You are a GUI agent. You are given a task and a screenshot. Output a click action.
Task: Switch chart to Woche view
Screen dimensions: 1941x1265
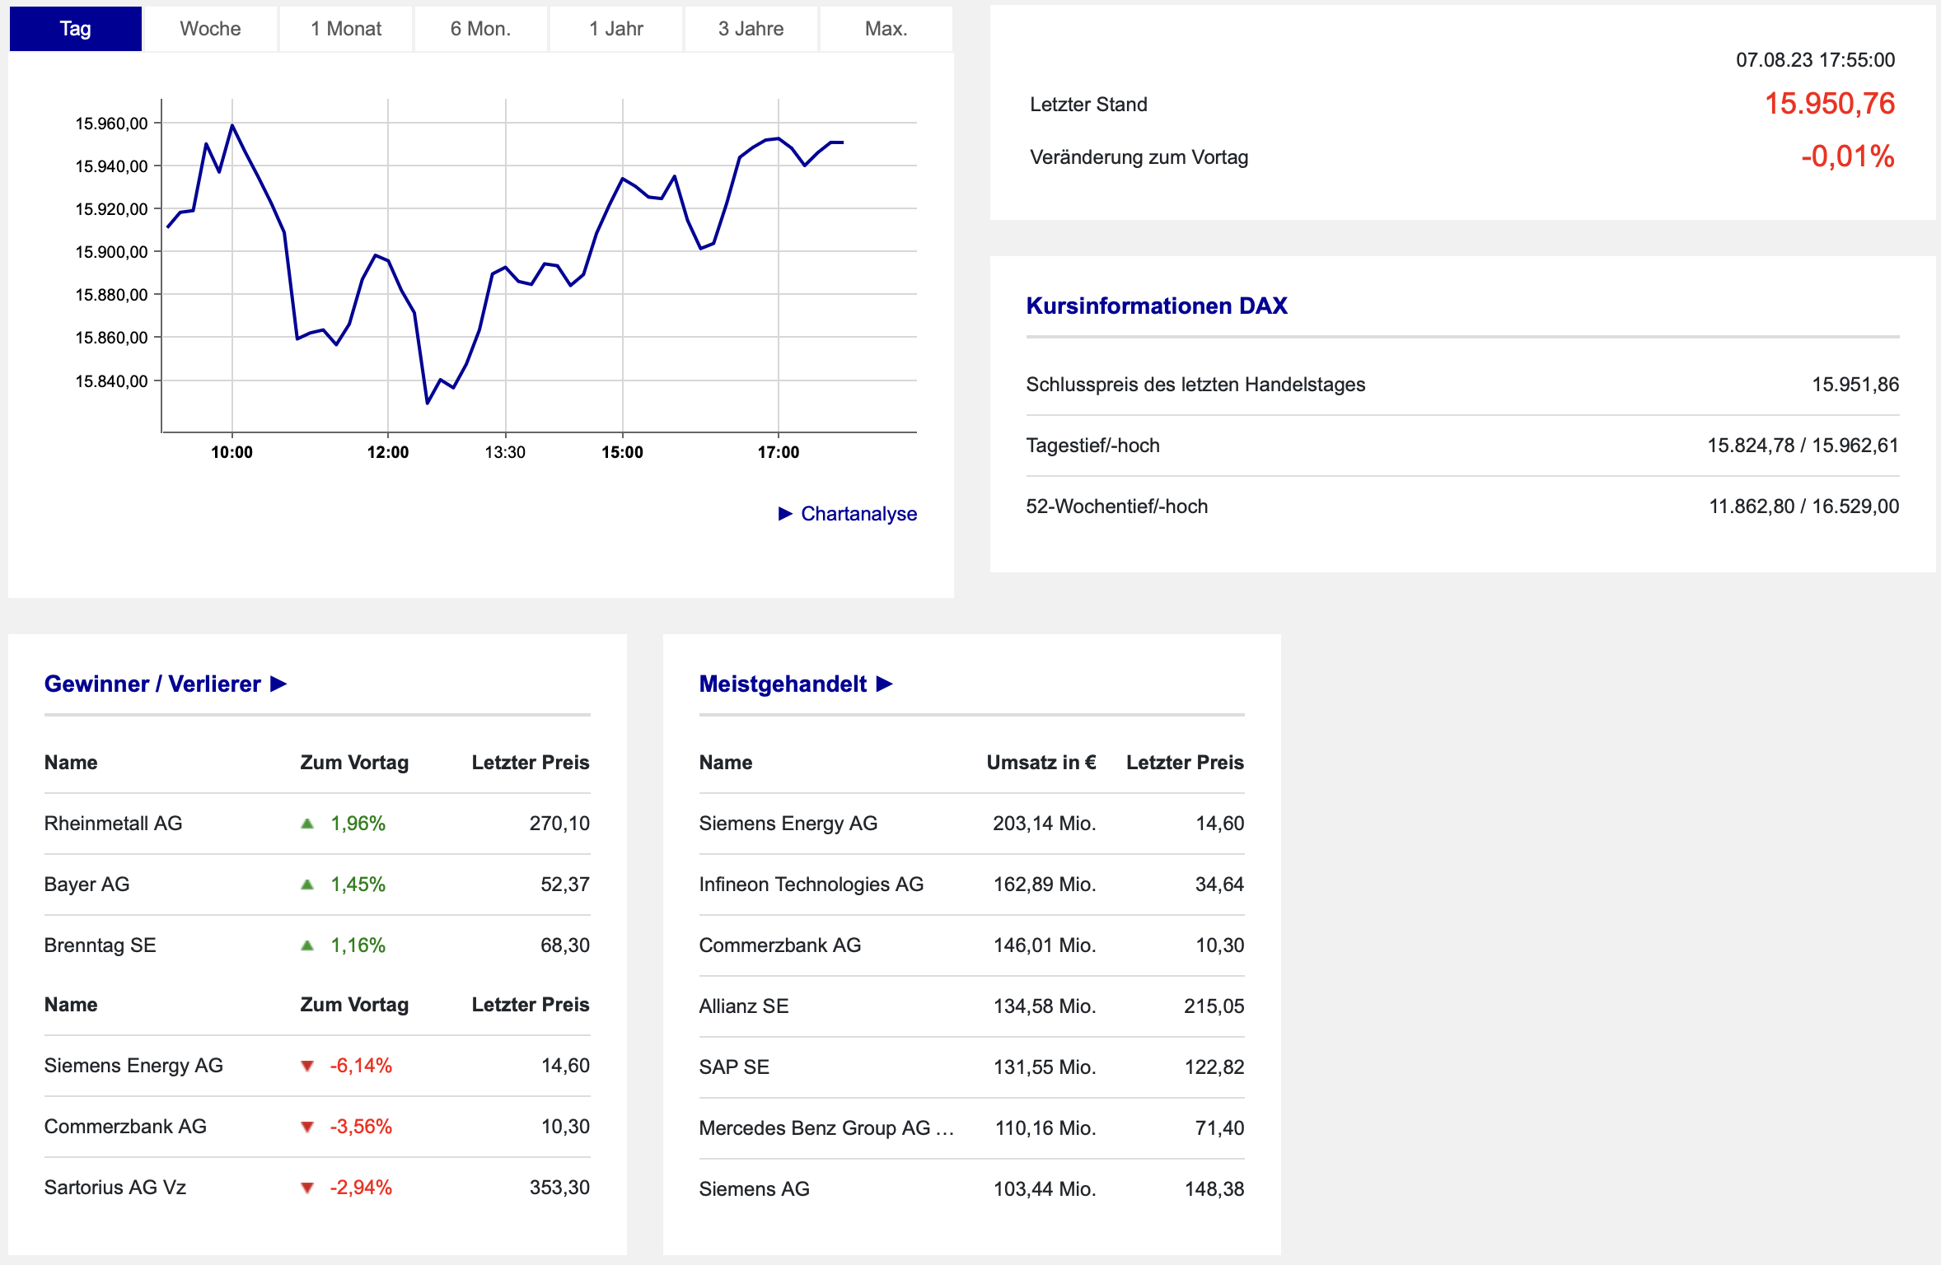click(x=210, y=29)
